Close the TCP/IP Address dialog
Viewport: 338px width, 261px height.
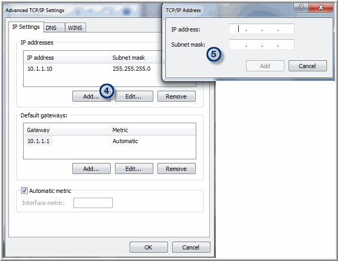coord(320,8)
